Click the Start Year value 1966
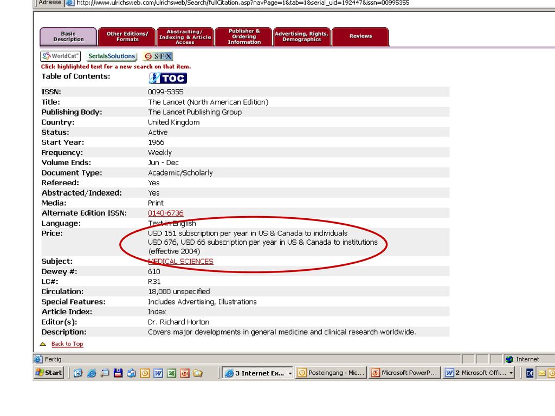The height and width of the screenshot is (416, 555). pos(156,142)
